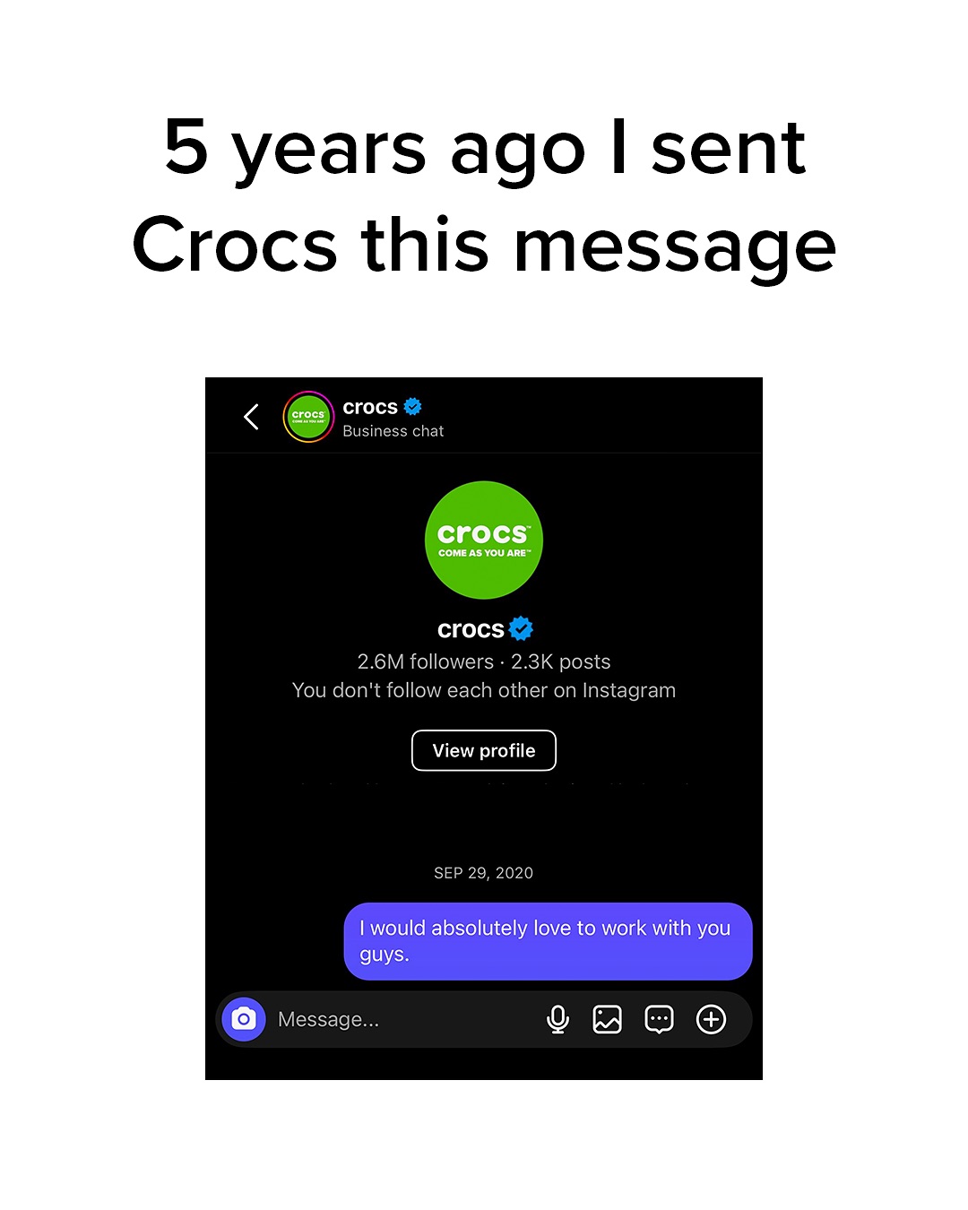Tap the sticker and quick replies bubble icon
Image resolution: width=968 pixels, height=1210 pixels.
[659, 1019]
